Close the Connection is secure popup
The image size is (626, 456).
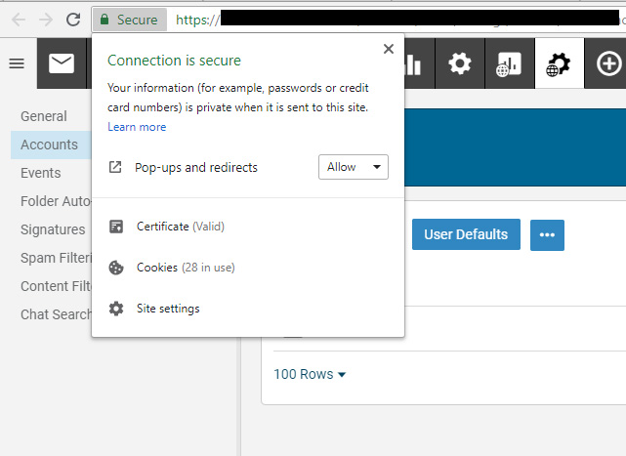coord(389,49)
